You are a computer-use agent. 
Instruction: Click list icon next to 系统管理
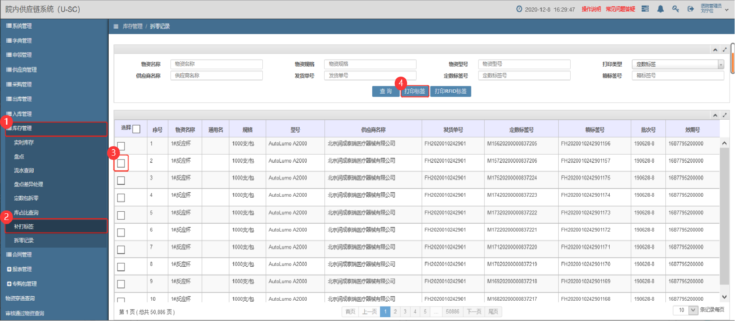[x=9, y=26]
